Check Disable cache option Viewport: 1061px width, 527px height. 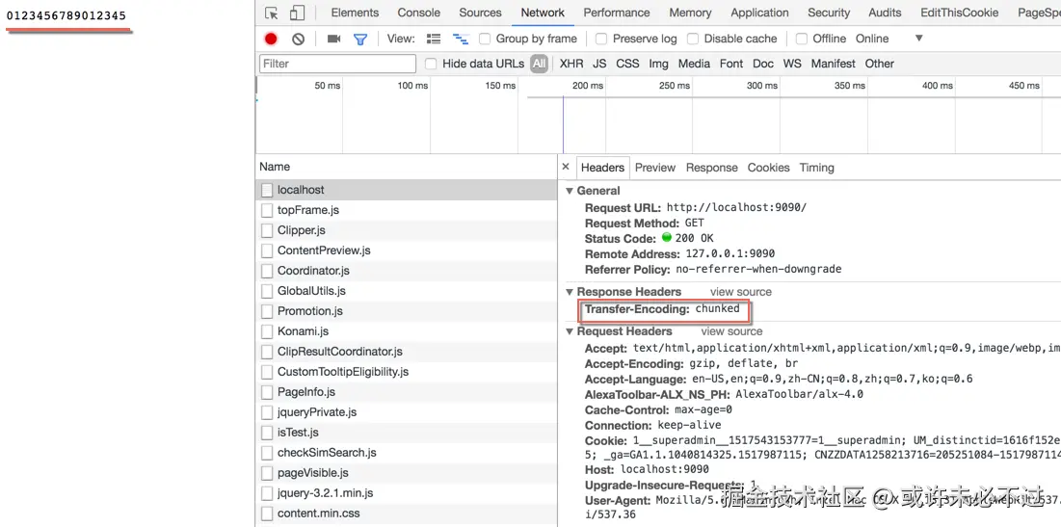pos(692,39)
